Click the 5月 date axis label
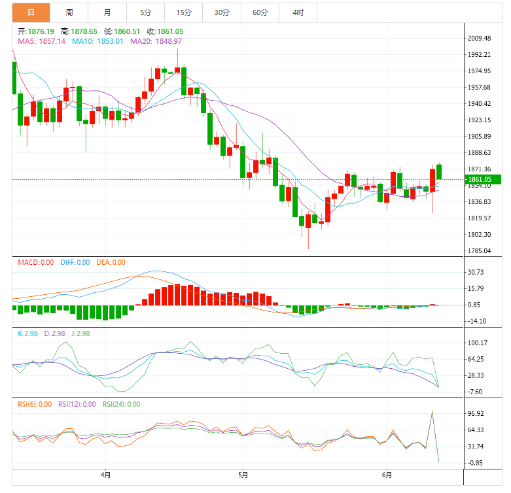Screen dimensions: 511x493 pos(243,475)
